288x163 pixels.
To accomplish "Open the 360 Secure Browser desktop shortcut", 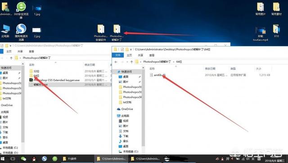I will click(x=21, y=10).
